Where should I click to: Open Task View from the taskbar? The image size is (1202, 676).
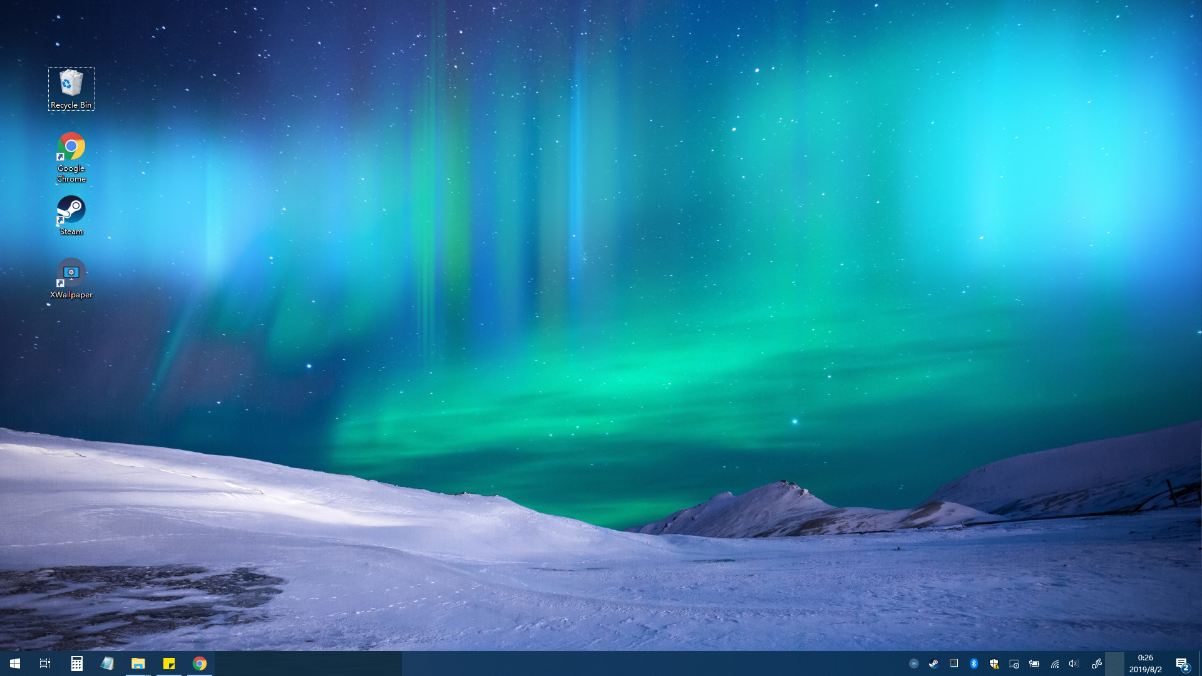(45, 663)
